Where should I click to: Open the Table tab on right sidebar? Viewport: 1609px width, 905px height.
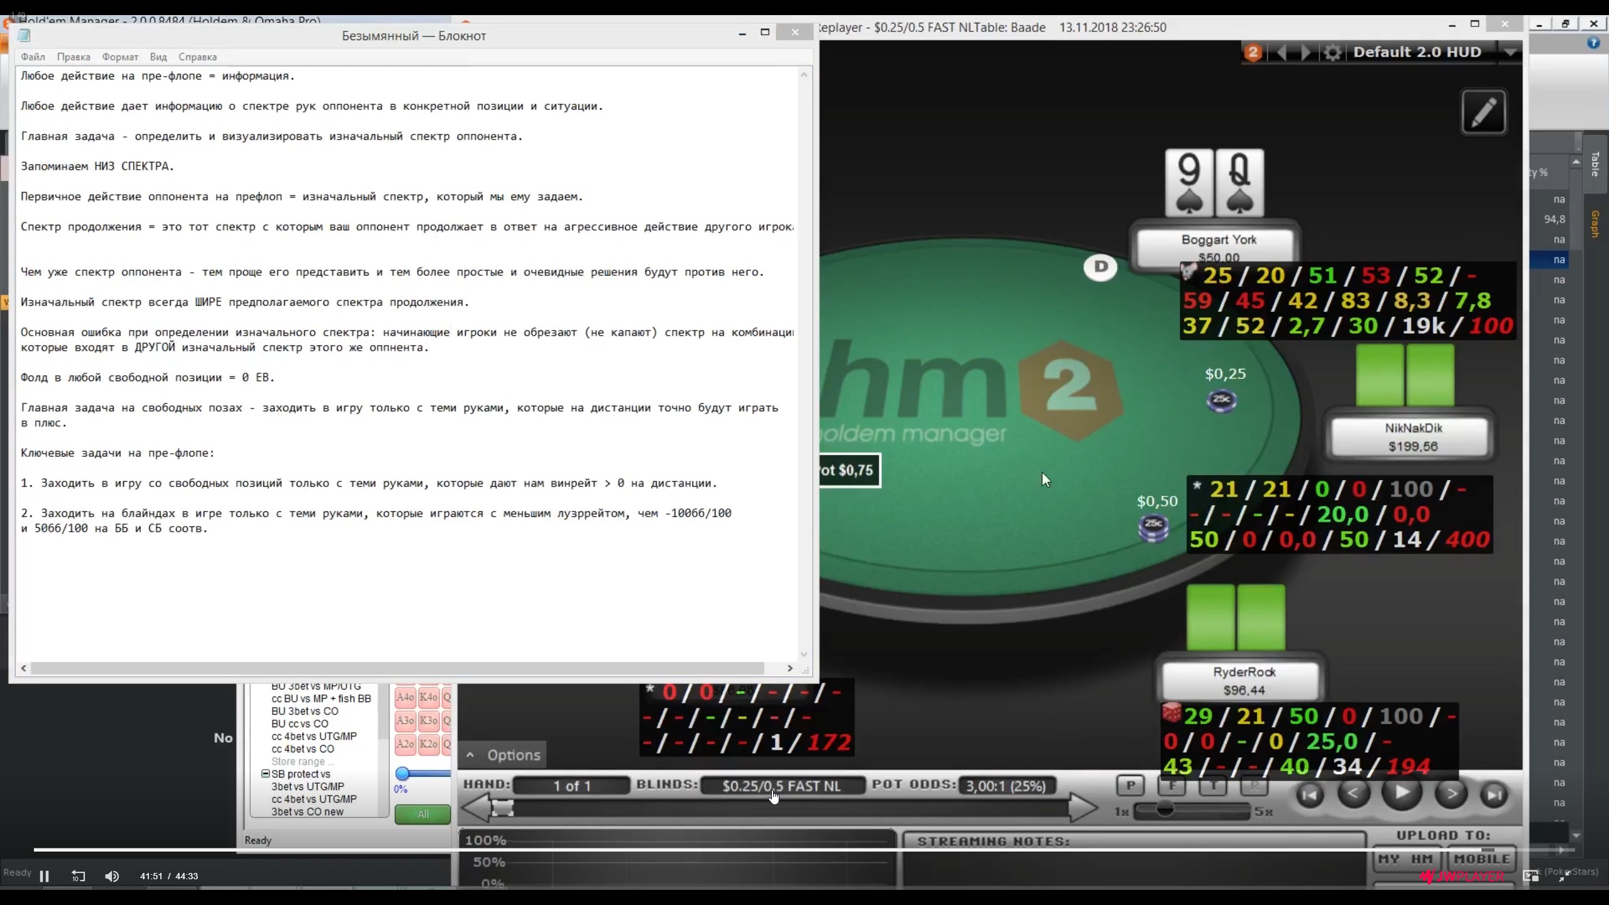1595,165
